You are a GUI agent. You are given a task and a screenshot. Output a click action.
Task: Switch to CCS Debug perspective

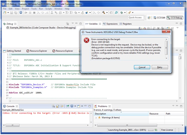(175, 18)
